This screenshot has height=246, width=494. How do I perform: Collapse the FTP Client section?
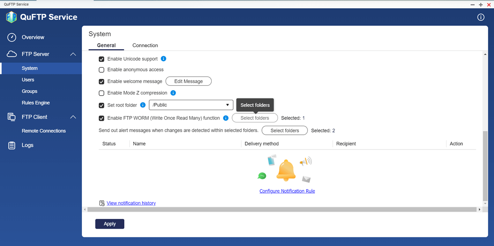[73, 117]
